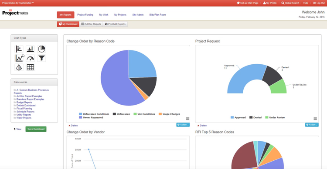Image resolution: width=327 pixels, height=169 pixels.
Task: Toggle Approved legend item in Project Request
Action: point(238,117)
